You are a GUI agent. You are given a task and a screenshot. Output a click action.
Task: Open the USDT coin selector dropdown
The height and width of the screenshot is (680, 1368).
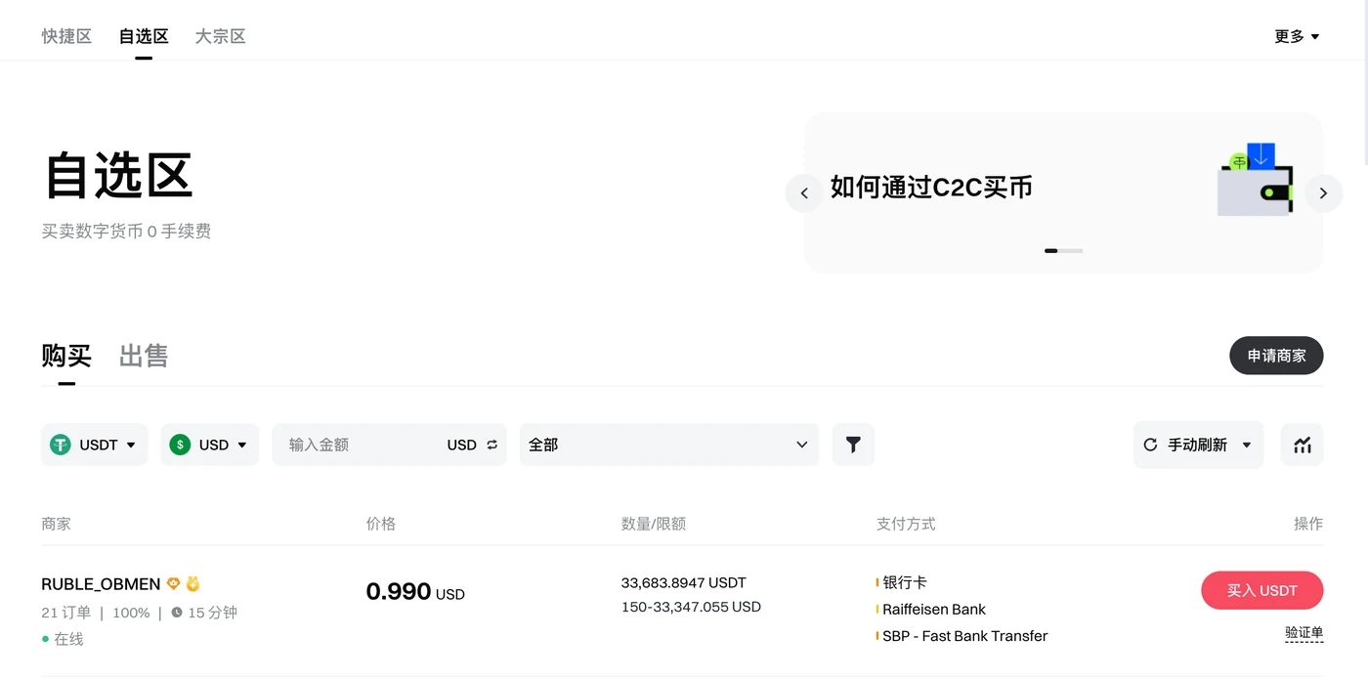(95, 445)
